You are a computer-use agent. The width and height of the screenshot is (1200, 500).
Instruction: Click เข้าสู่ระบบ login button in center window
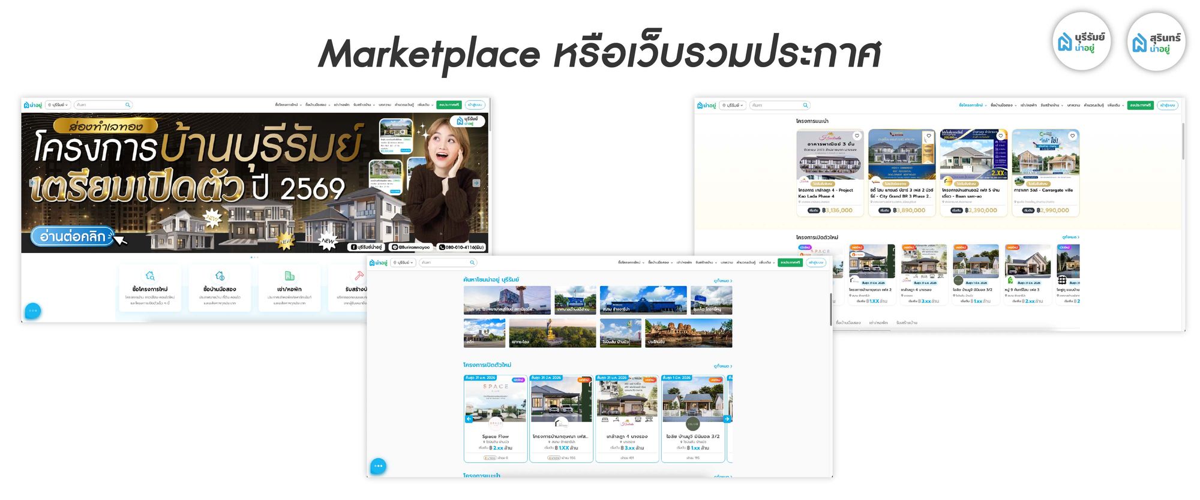[x=815, y=263]
